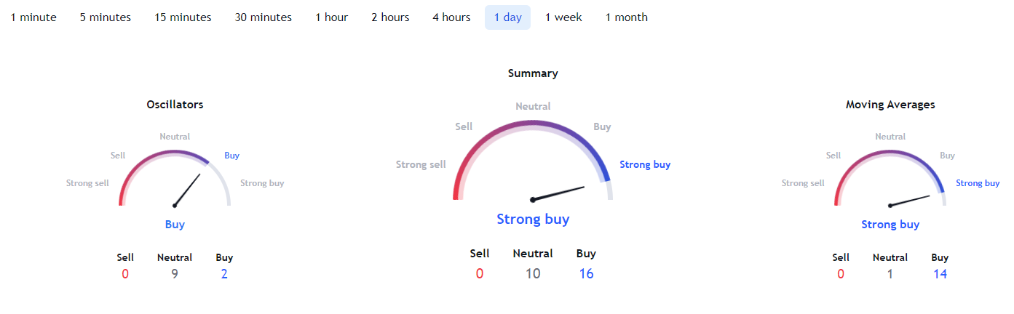Open the 30 minutes timeframe
The width and height of the screenshot is (1014, 314).
[x=263, y=17]
